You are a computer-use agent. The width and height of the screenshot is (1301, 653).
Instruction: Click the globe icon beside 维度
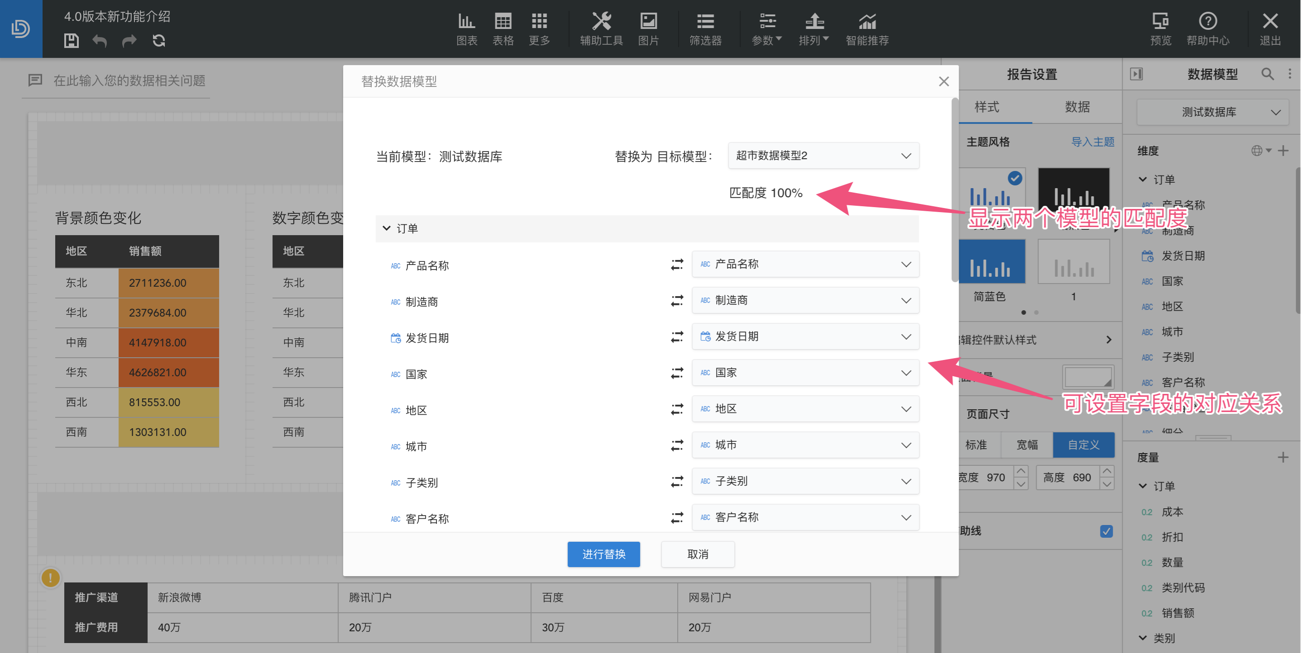[x=1257, y=151]
